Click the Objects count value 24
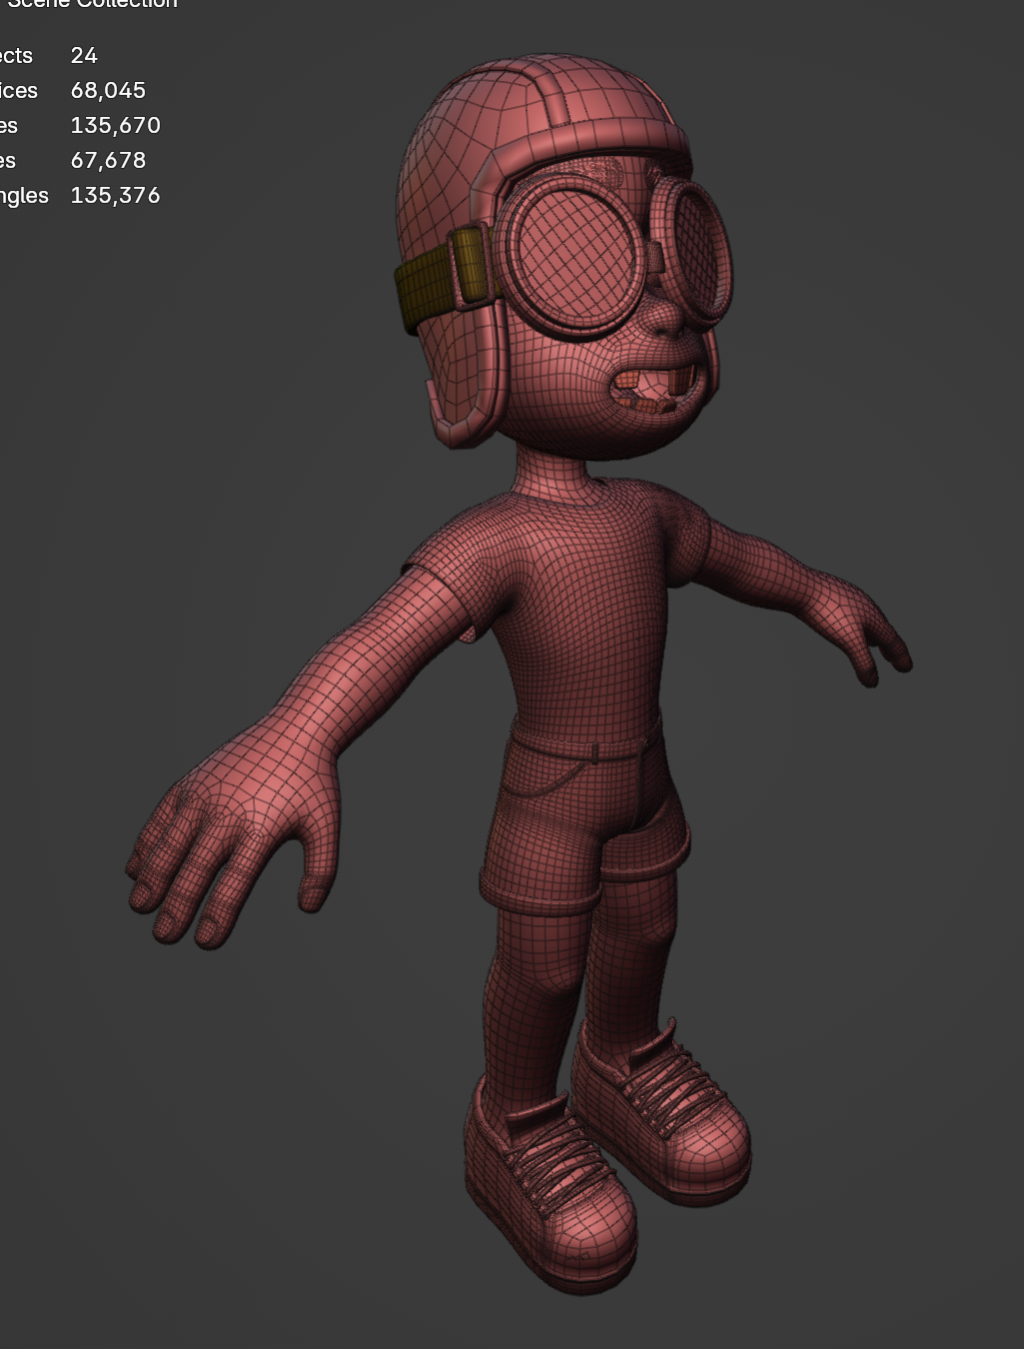Viewport: 1024px width, 1349px height. (84, 56)
